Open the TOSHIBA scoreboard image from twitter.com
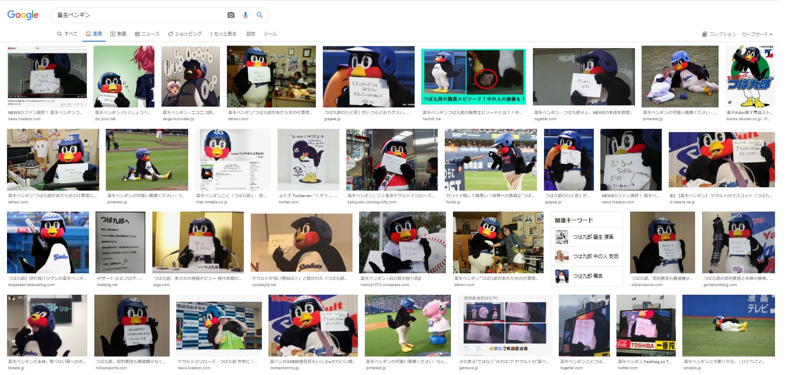 (646, 325)
